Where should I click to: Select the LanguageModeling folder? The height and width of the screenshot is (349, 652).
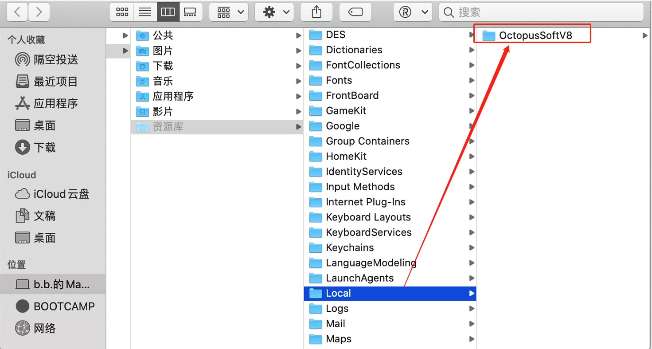point(390,263)
